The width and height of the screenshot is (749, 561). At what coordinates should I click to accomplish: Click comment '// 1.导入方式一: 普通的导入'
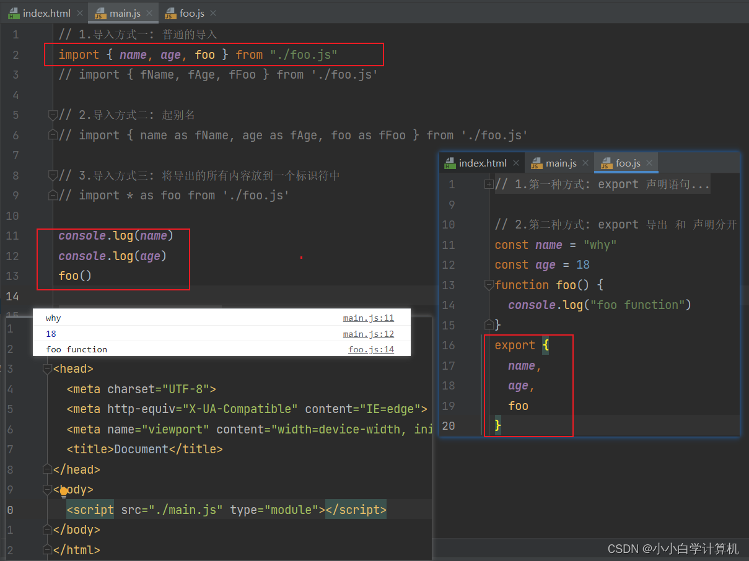coord(138,34)
